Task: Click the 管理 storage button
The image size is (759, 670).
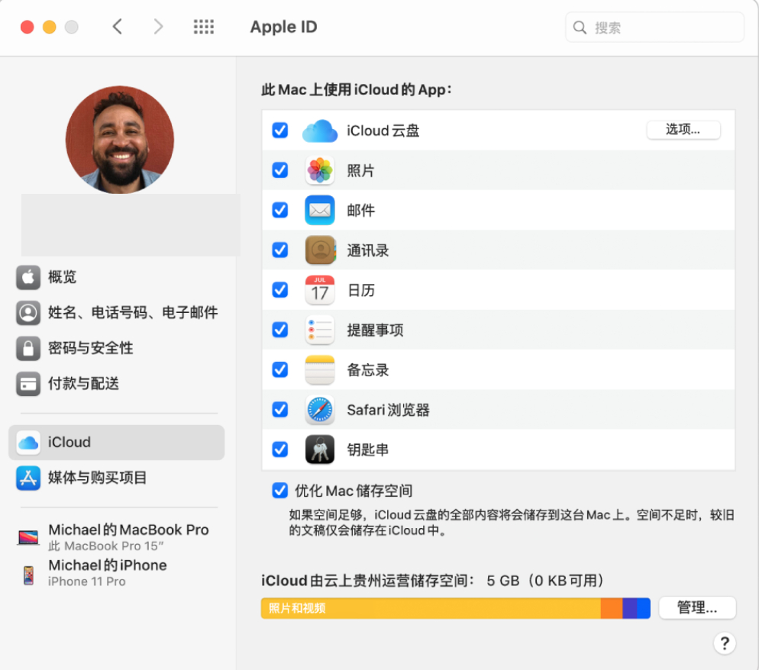Action: (696, 608)
